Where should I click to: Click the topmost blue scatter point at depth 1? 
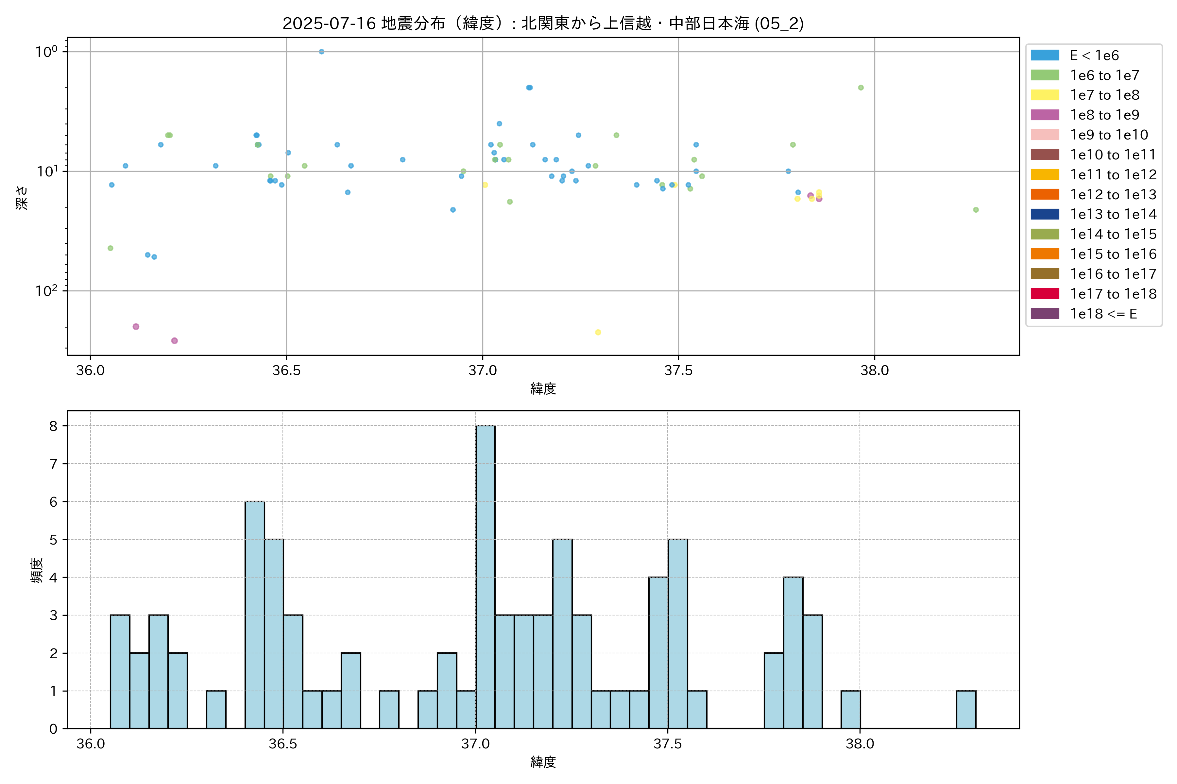pyautogui.click(x=321, y=52)
